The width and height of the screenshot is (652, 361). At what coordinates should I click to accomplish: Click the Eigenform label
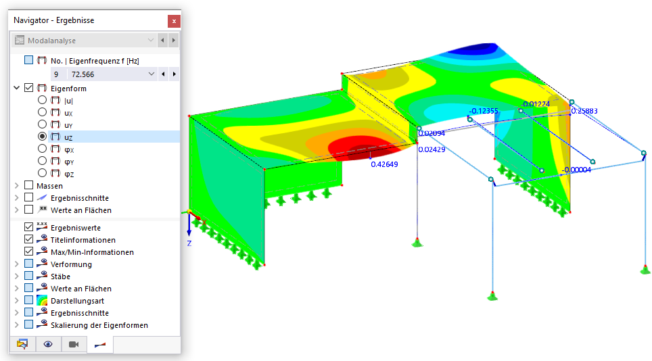pyautogui.click(x=68, y=89)
